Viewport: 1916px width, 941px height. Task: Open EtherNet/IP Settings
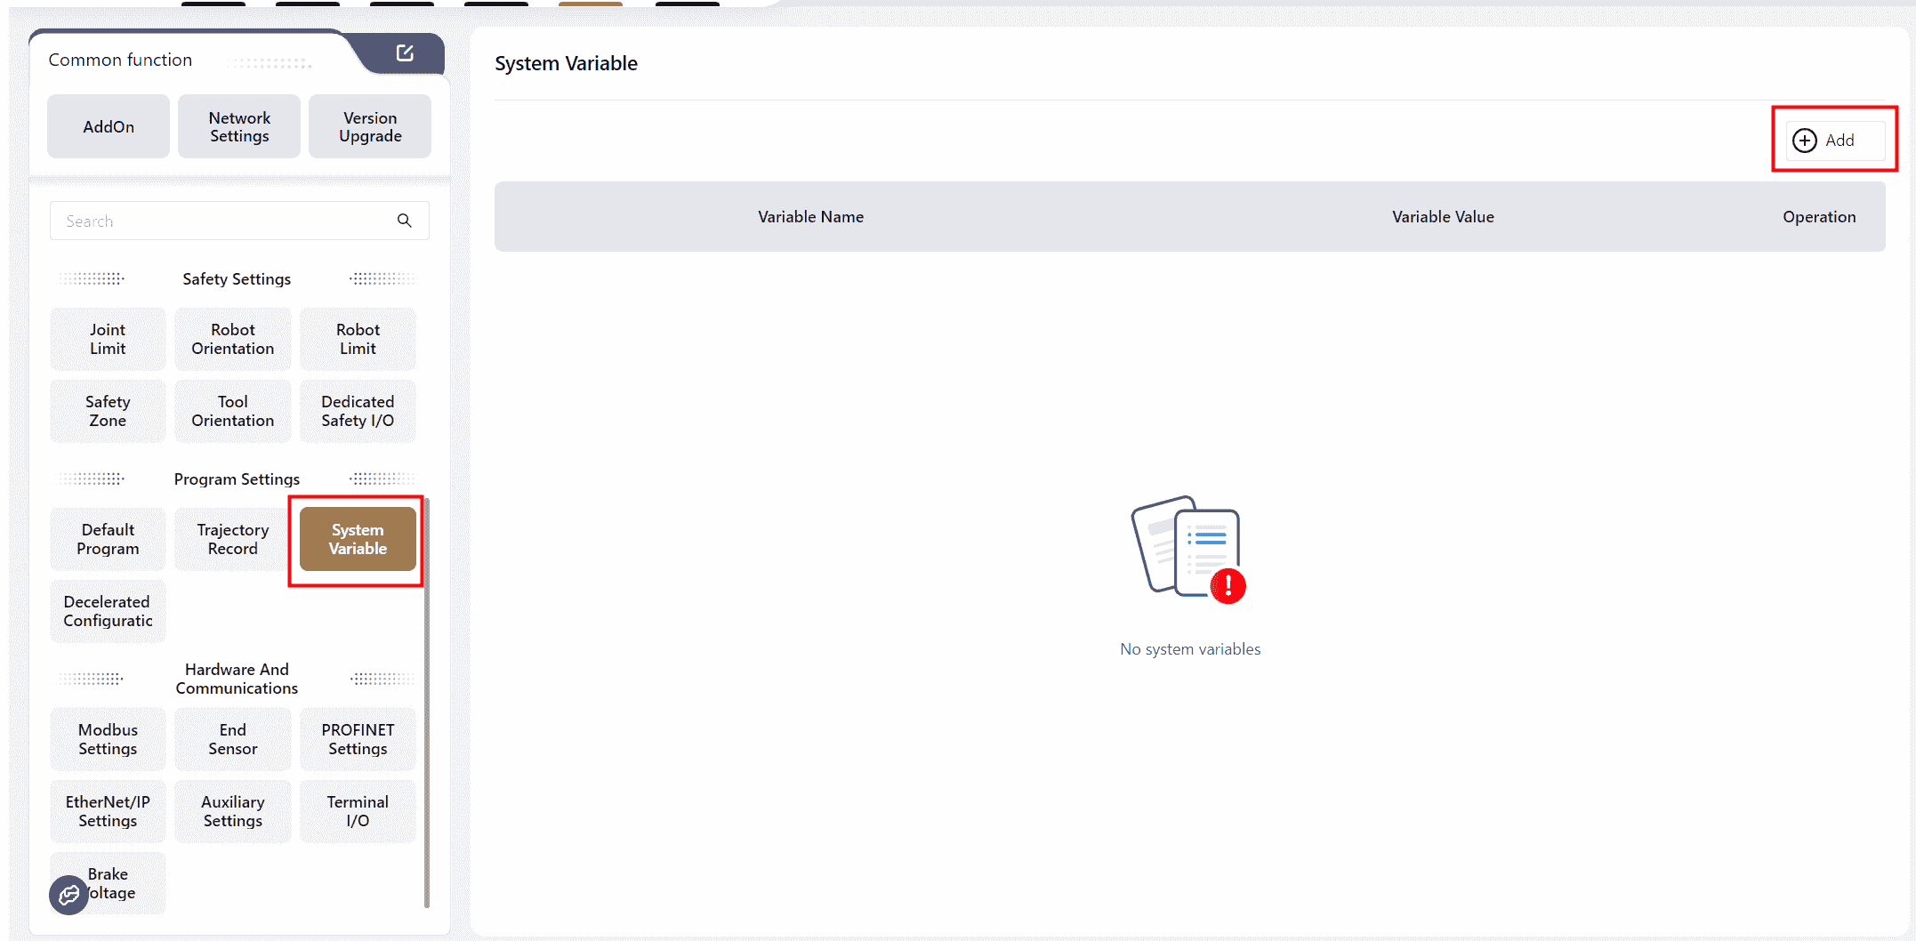tap(108, 811)
